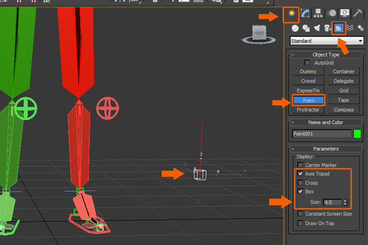Click the Dummy helper button
Viewport: 368px width, 245px height.
click(308, 72)
